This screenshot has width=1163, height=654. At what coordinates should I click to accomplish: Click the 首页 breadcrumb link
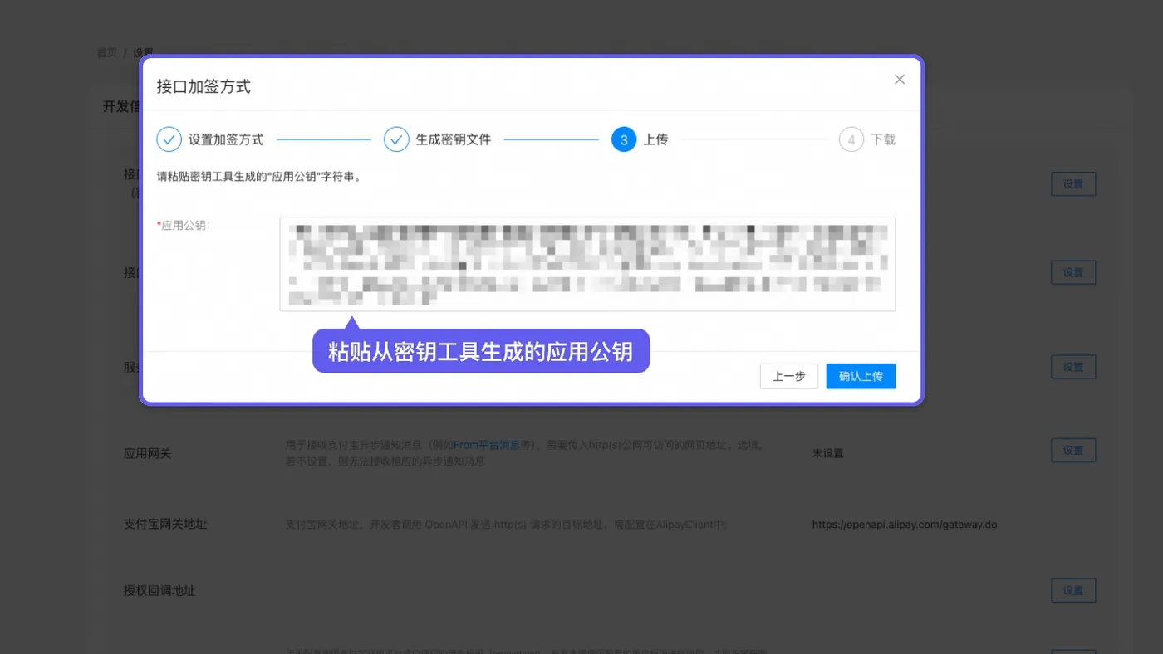click(x=107, y=52)
